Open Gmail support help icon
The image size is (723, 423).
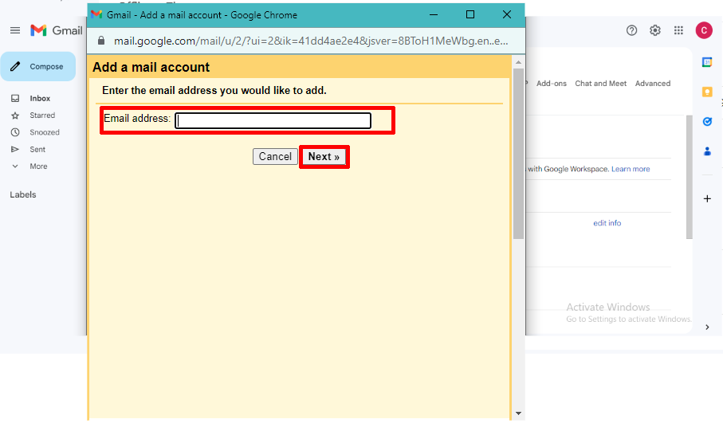(632, 30)
